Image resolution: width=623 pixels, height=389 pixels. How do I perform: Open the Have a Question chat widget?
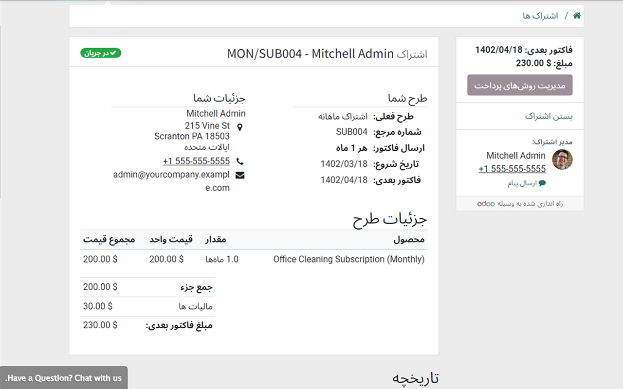(63, 377)
